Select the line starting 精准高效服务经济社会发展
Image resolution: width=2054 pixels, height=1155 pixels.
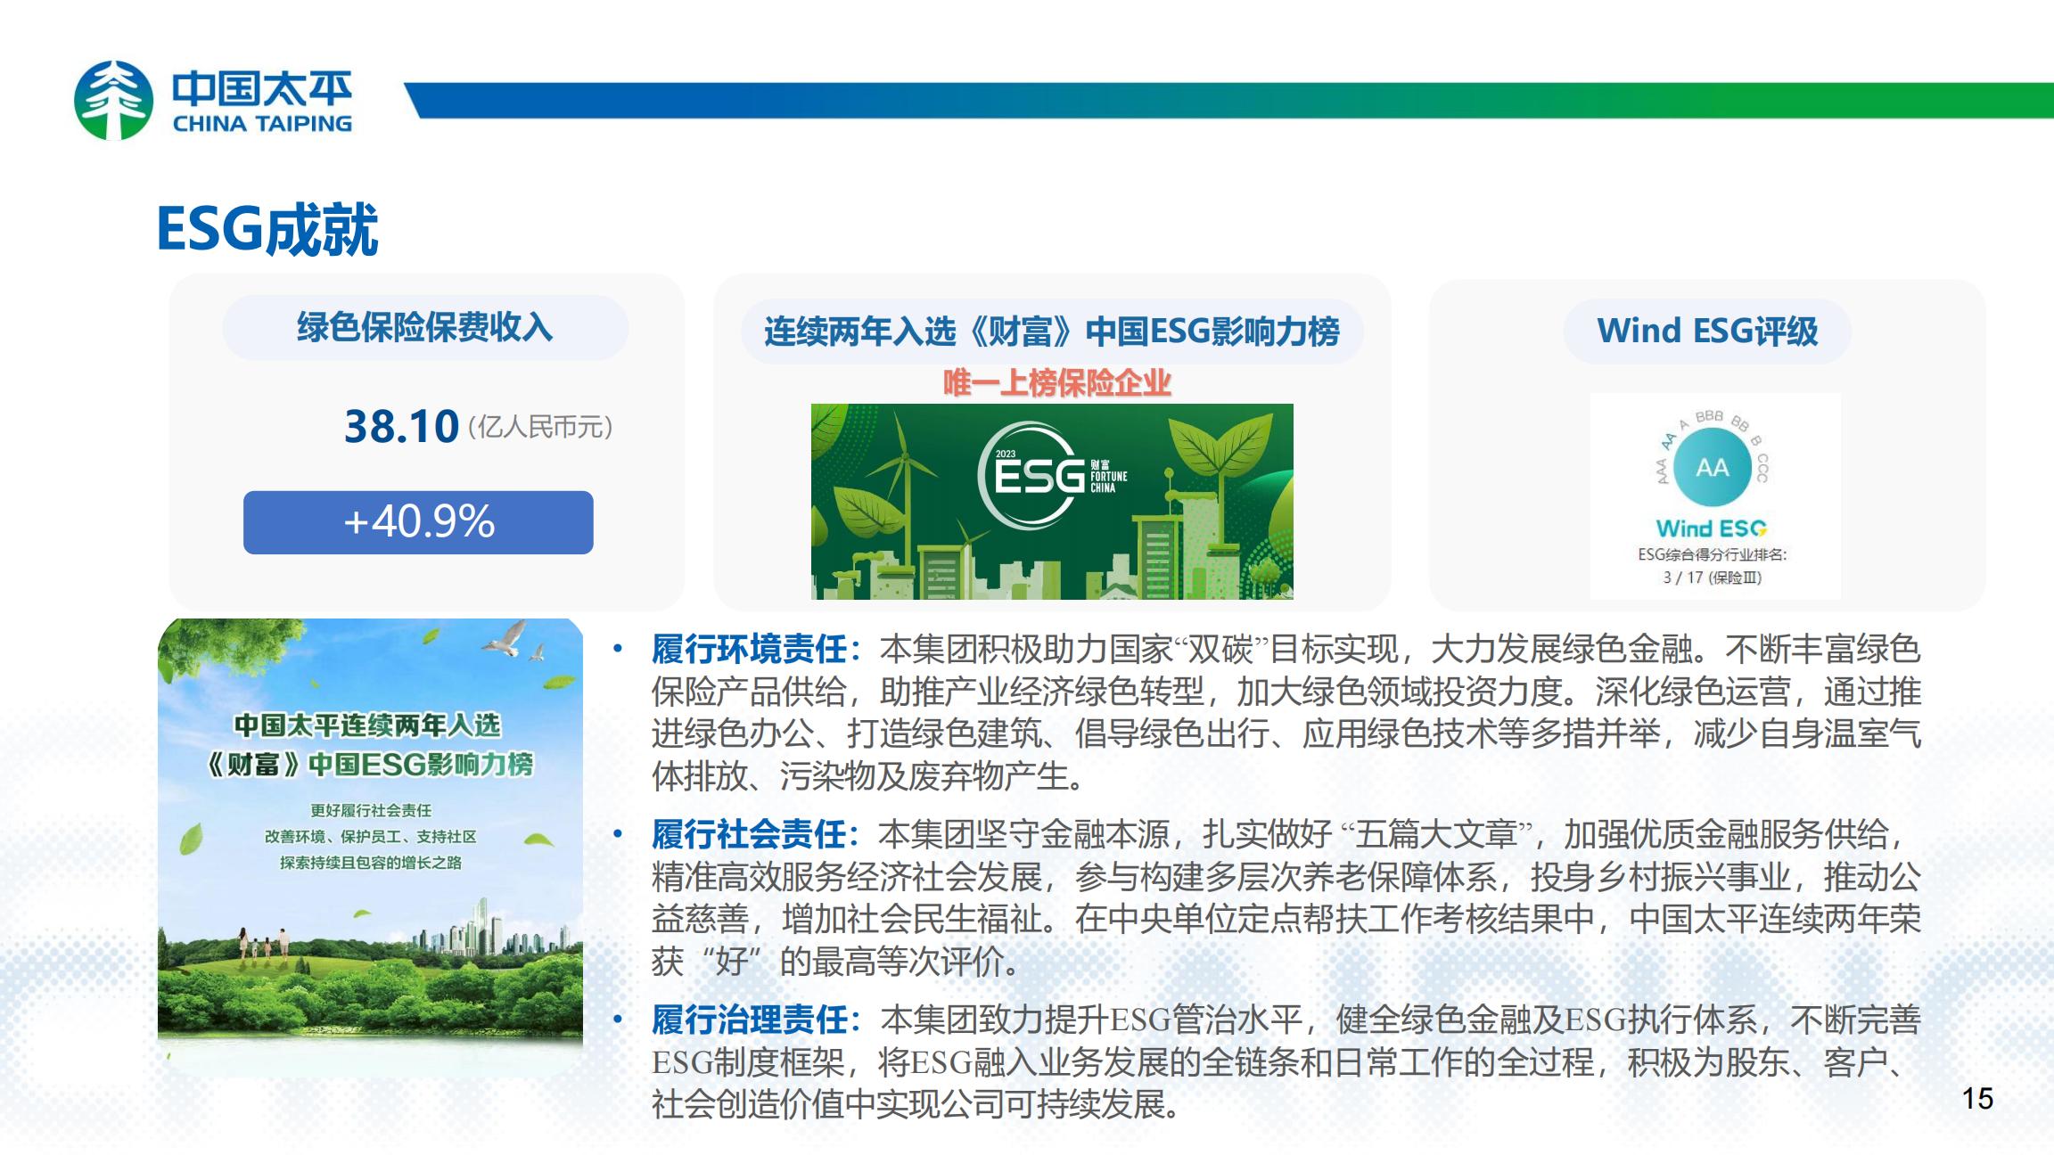(1286, 877)
